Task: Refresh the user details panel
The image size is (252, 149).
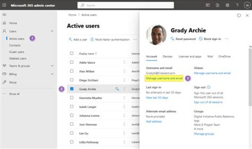Action: 239,15
